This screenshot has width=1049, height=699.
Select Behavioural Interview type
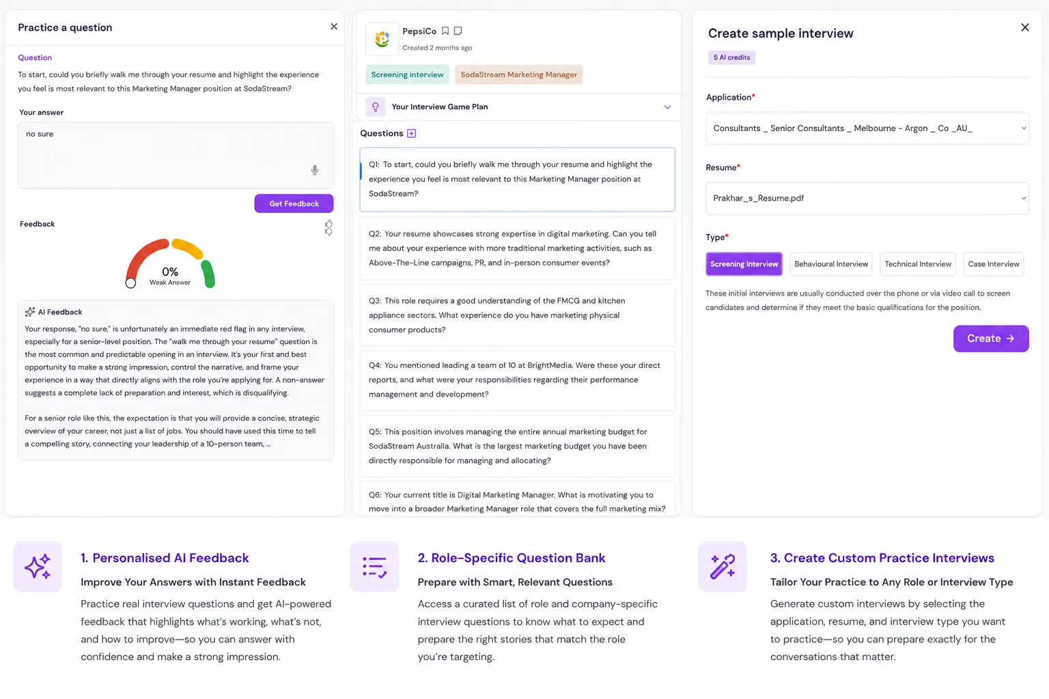(x=831, y=264)
